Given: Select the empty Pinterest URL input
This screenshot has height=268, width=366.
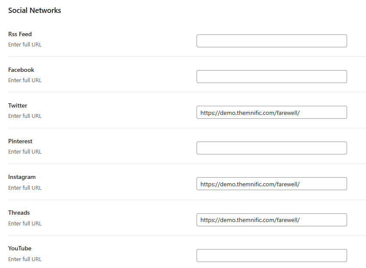Looking at the screenshot, I should point(271,148).
